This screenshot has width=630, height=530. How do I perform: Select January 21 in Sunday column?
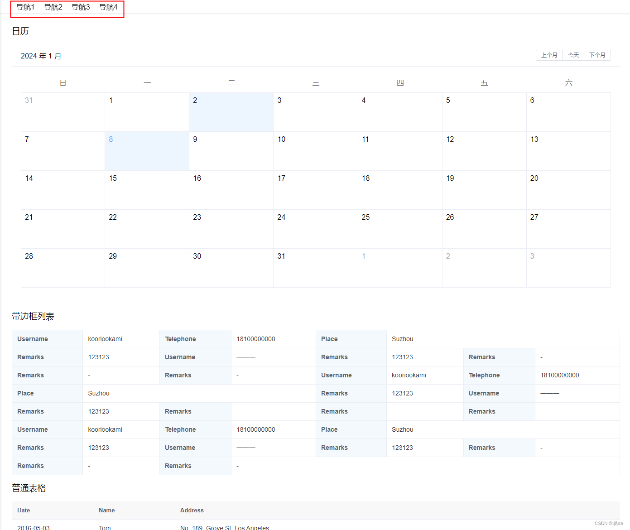pos(63,229)
